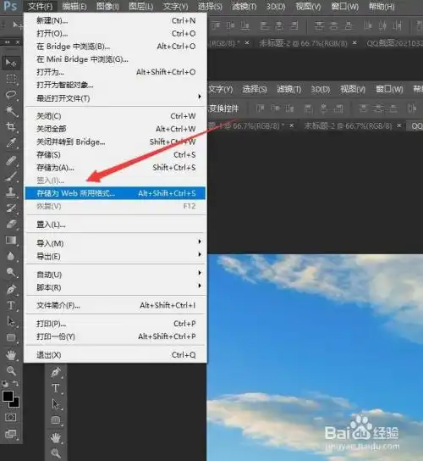The image size is (423, 461).
Task: Select the Type tool in the main toolbar
Action: pos(11,305)
